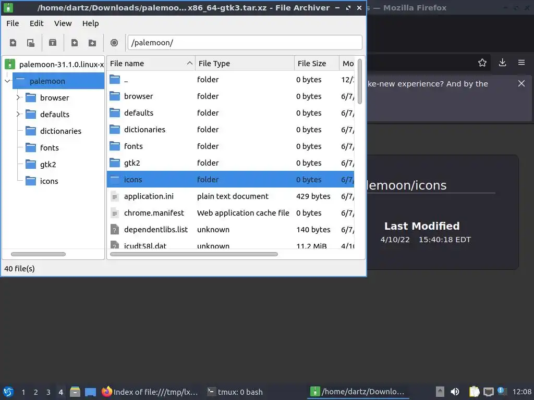Click the file list horizontal scrollbar
Screen dimensions: 534x400
point(194,254)
